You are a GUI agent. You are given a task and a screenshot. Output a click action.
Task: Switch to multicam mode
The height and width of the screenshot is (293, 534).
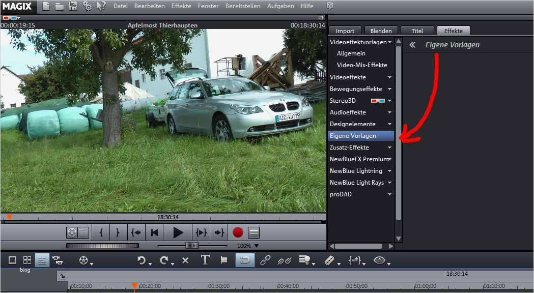(x=58, y=260)
